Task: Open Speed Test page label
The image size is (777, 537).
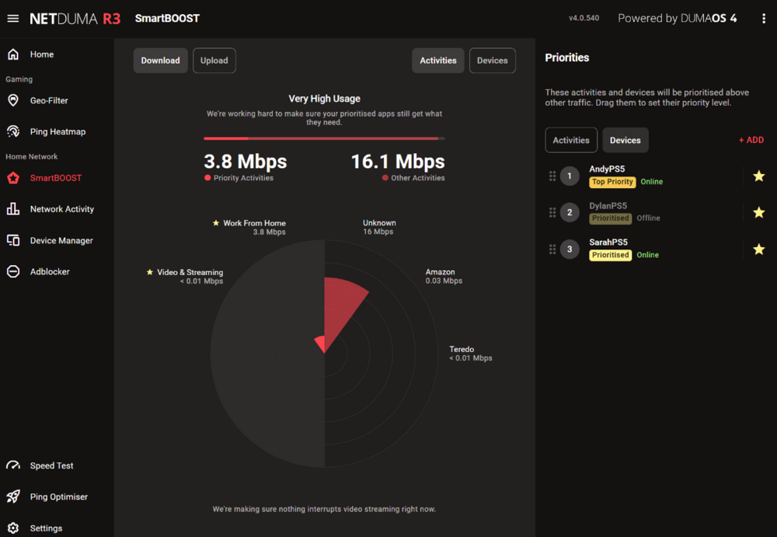Action: coord(51,466)
